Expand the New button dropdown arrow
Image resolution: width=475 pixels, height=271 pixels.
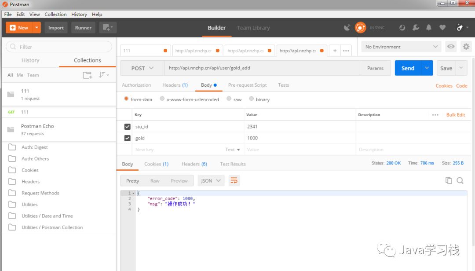pyautogui.click(x=37, y=28)
